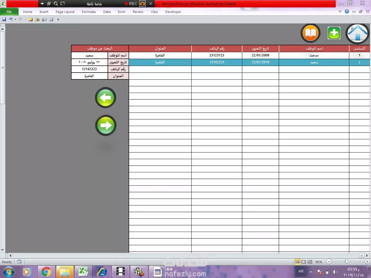Image resolution: width=371 pixels, height=278 pixels.
Task: Click the recorder REC button
Action: [131, 4]
